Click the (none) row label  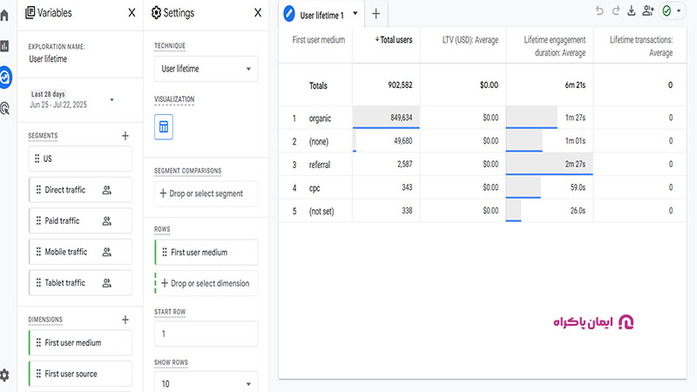coord(319,142)
